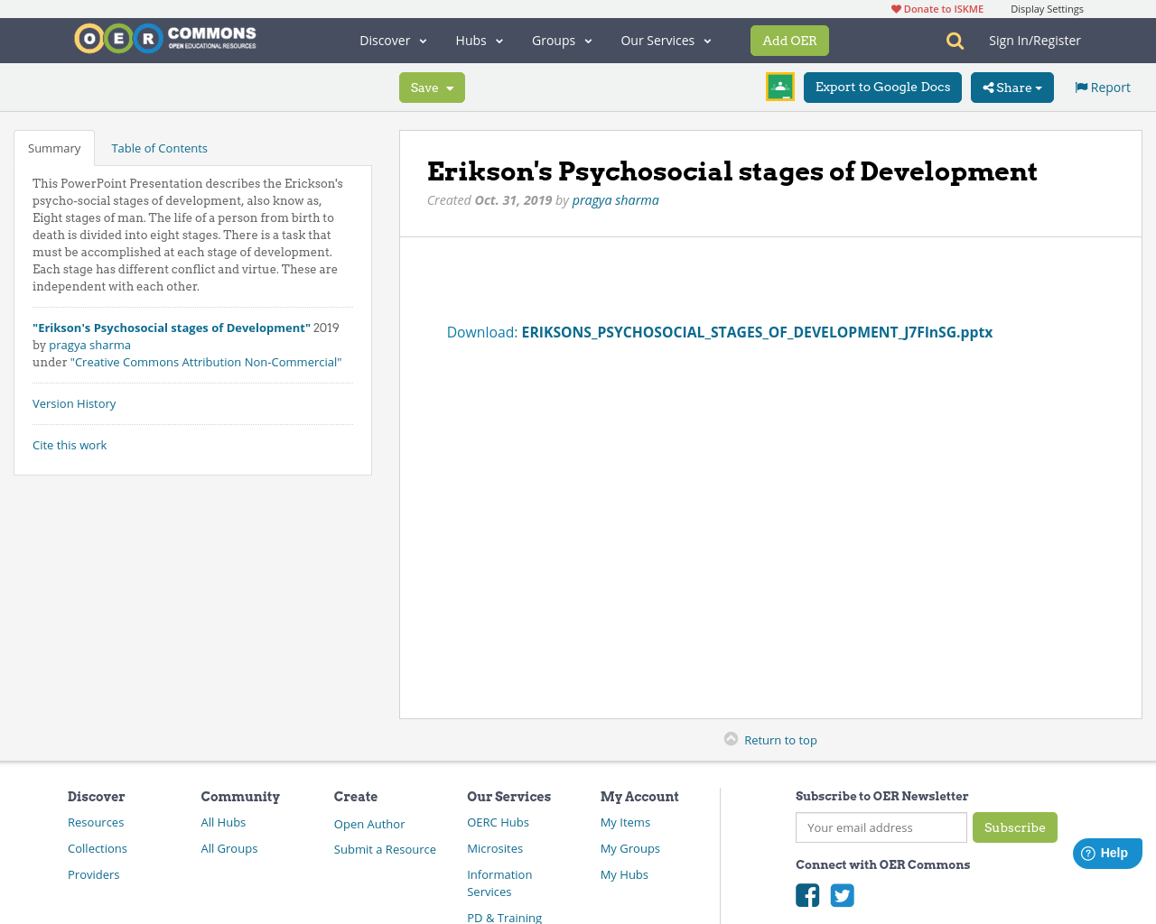
Task: Open pragya sharma author link under title
Action: pyautogui.click(x=615, y=200)
